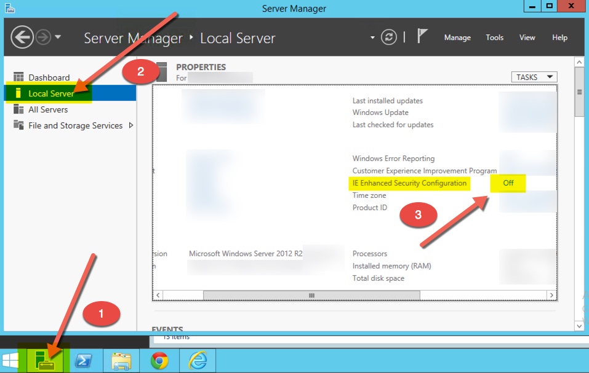Click the Windows Update label
This screenshot has width=589, height=373.
(x=380, y=112)
